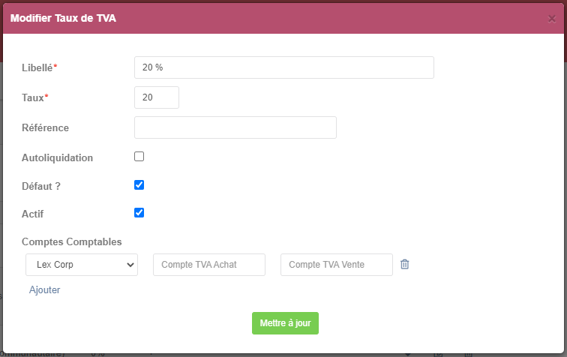Focus the Libellé text field
This screenshot has height=357, width=567.
[284, 67]
